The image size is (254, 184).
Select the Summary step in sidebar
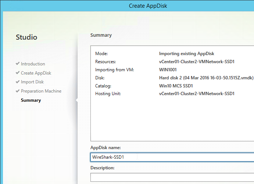(31, 100)
